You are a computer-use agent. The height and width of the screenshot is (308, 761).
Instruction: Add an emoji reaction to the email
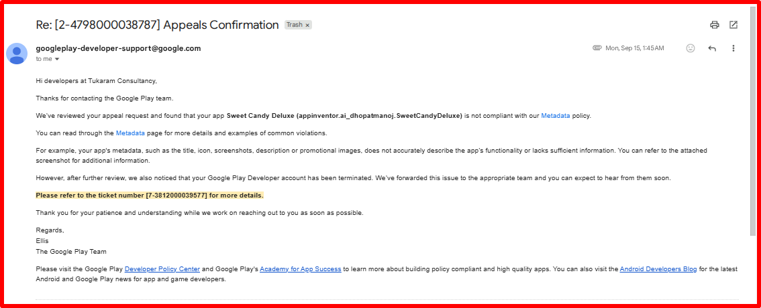[691, 48]
